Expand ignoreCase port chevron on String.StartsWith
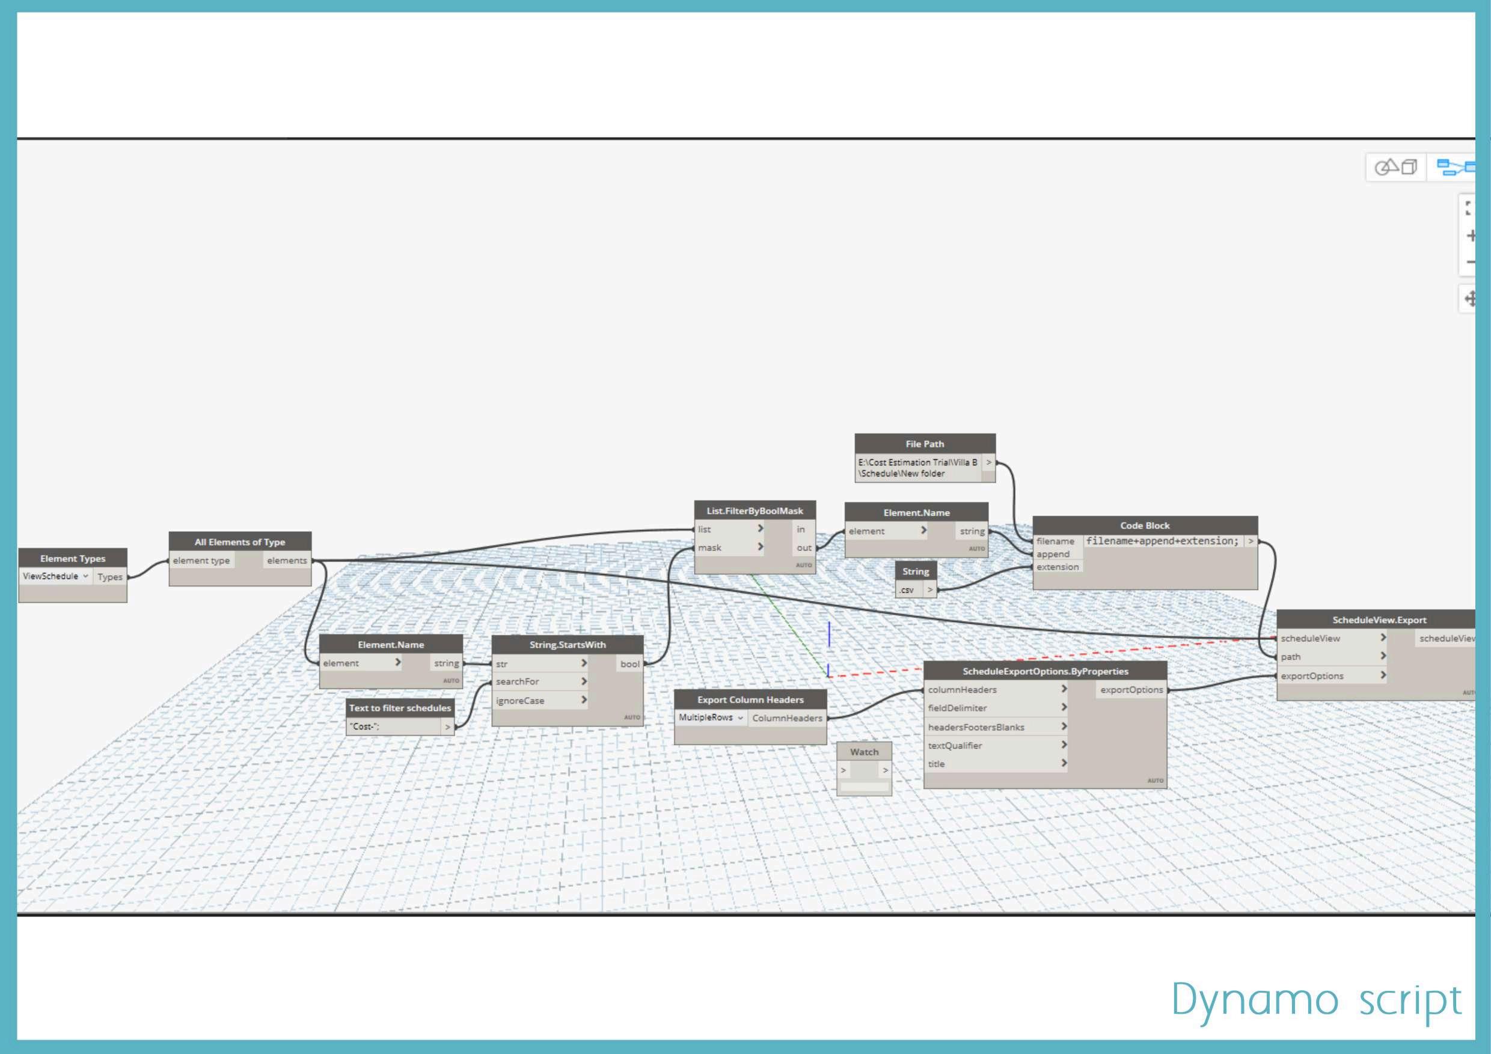 coord(584,699)
